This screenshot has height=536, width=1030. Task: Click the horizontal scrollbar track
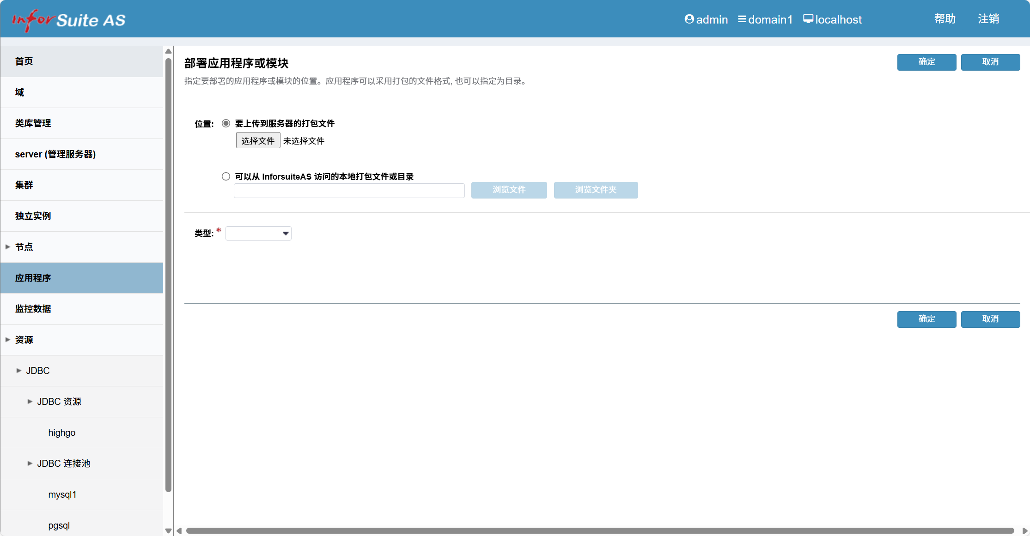[x=600, y=531]
